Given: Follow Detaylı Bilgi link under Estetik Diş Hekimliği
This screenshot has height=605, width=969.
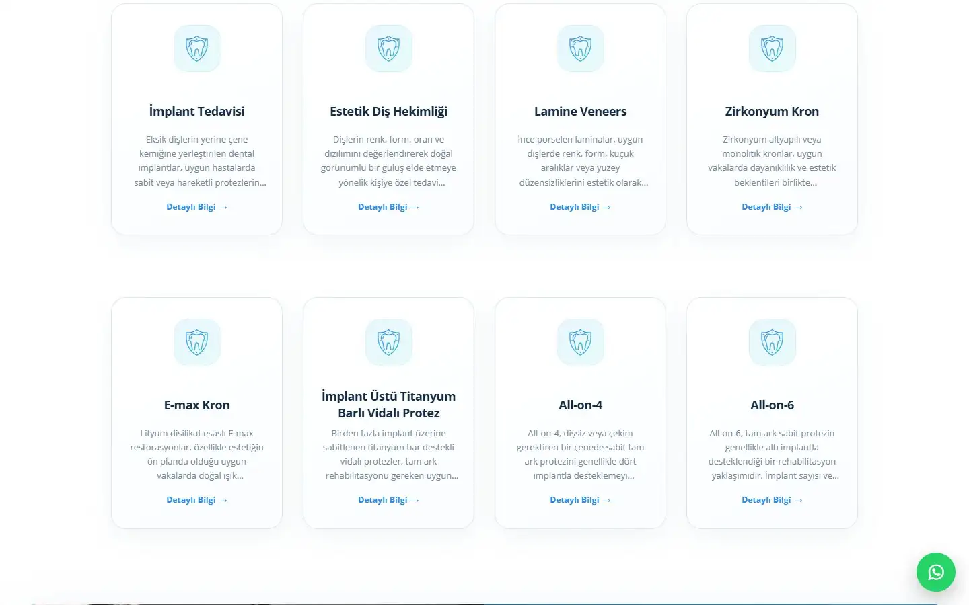Looking at the screenshot, I should point(389,207).
